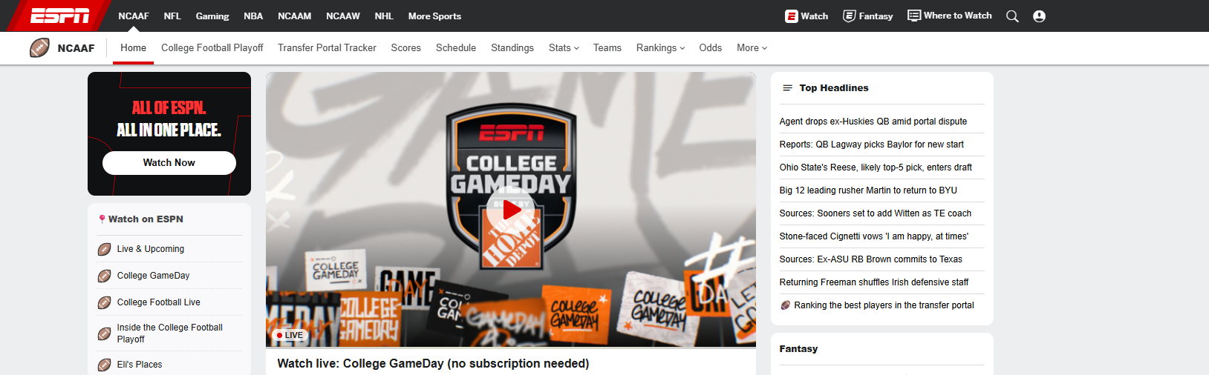Open the Odds tab
This screenshot has height=375, width=1209.
[x=711, y=48]
